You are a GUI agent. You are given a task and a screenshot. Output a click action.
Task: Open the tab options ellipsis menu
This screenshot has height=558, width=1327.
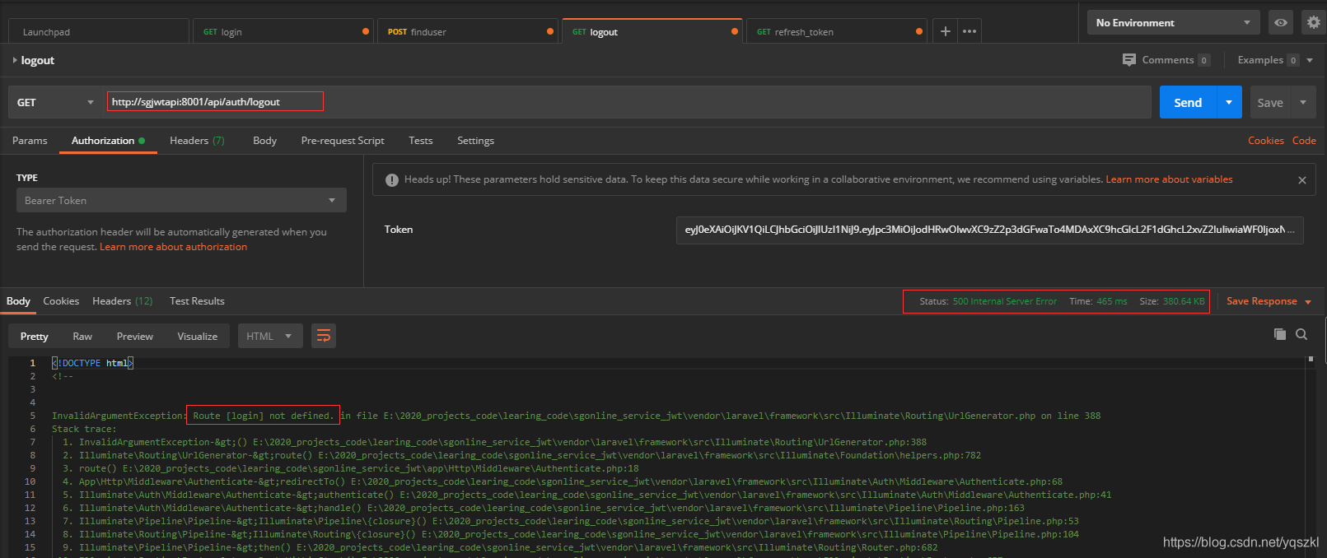click(x=970, y=31)
